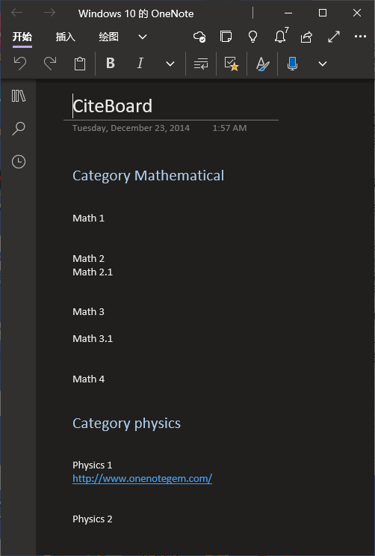Tag the note with the checkbox star icon

232,64
